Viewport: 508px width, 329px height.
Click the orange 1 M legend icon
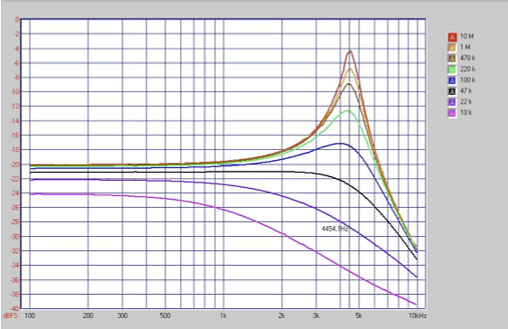[452, 48]
